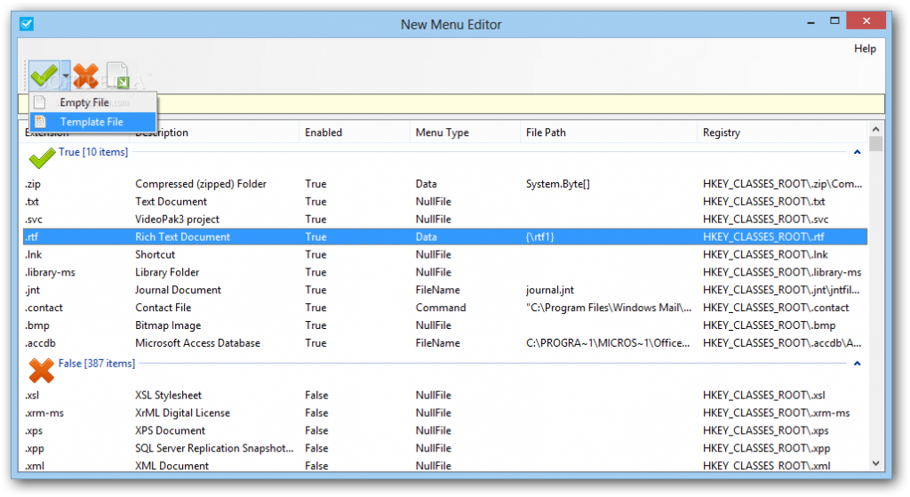Click the app icon in the title bar
The height and width of the screenshot is (497, 910).
click(x=26, y=24)
